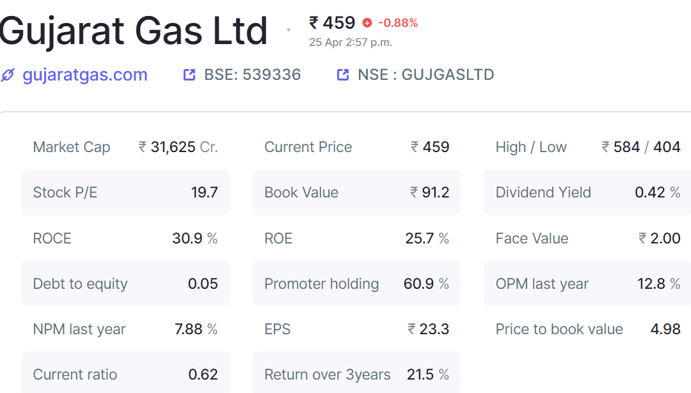Click the Return over 3years card
Screen dimensions: 691x393
(x=356, y=373)
